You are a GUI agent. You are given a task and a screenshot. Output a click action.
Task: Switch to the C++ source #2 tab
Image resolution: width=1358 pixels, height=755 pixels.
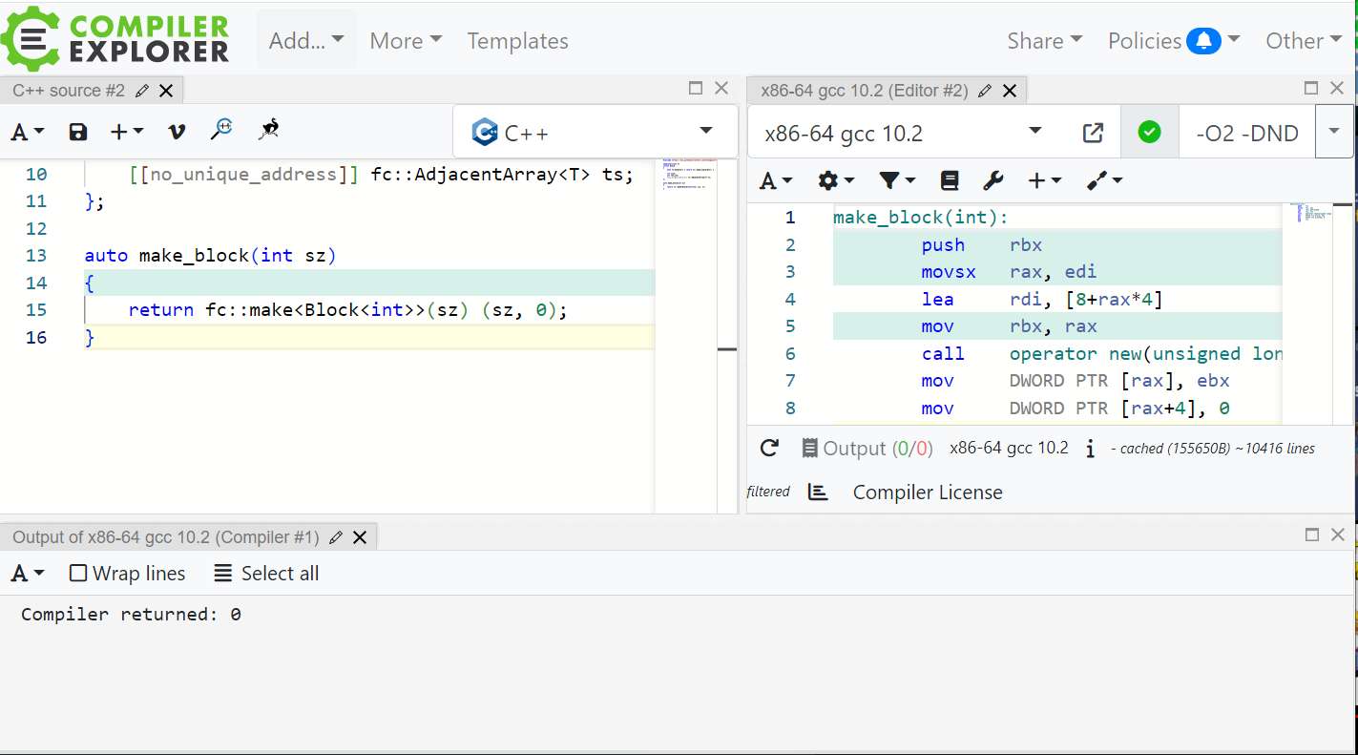(x=69, y=91)
